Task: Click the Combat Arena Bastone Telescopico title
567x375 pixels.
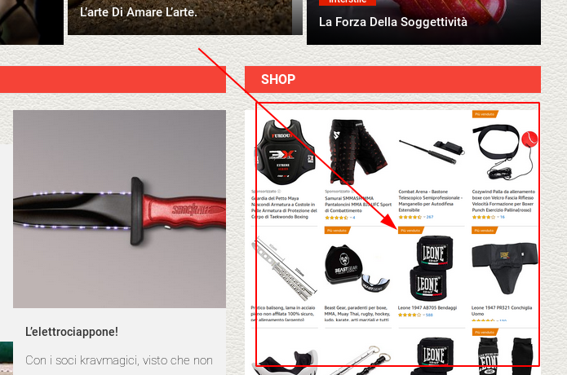Action: (x=431, y=201)
